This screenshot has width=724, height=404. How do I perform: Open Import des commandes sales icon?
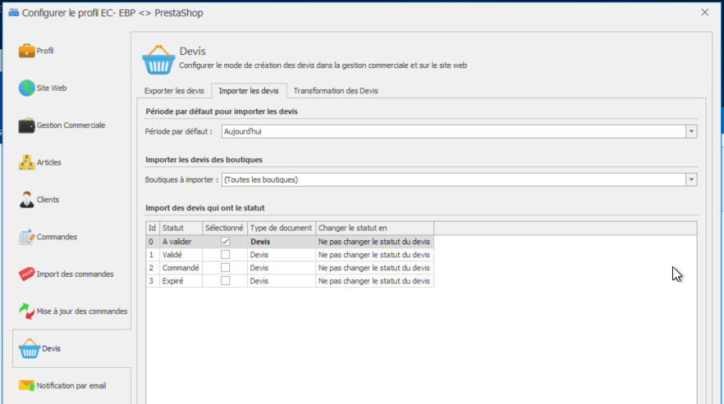coord(26,274)
